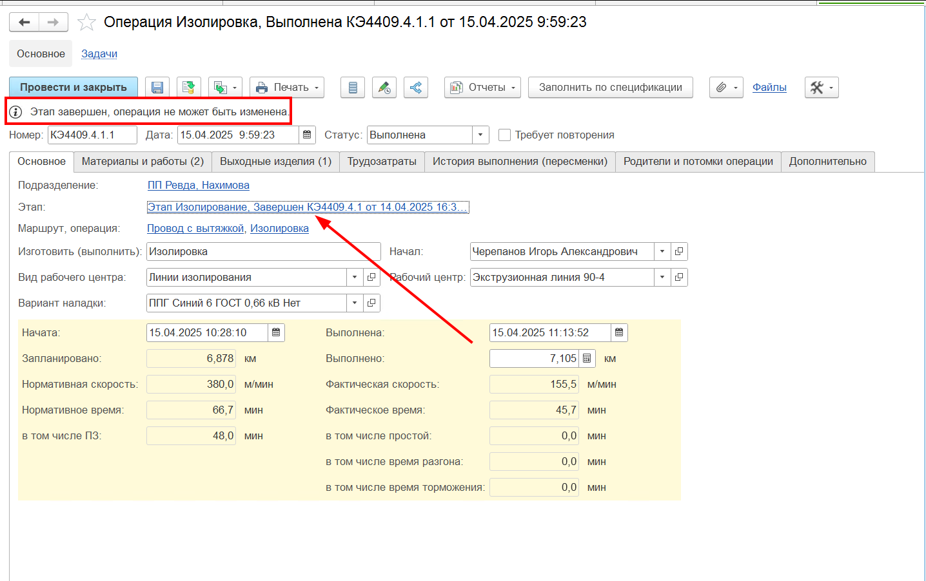Go back with the left arrow button
The width and height of the screenshot is (926, 581).
coord(25,23)
